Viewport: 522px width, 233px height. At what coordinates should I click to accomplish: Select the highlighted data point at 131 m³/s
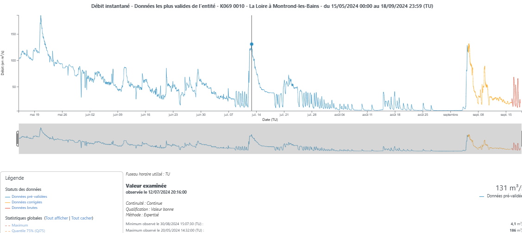252,44
